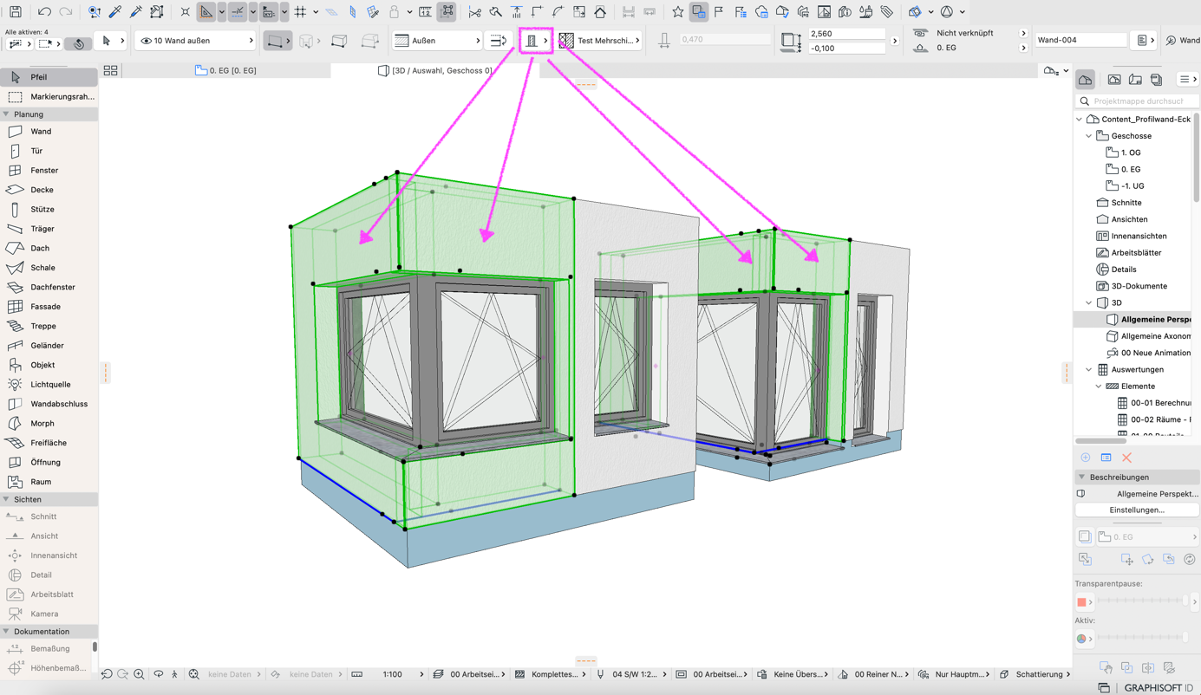Click the Projektmappe search field
Screen dimensions: 1201x695
(1137, 101)
